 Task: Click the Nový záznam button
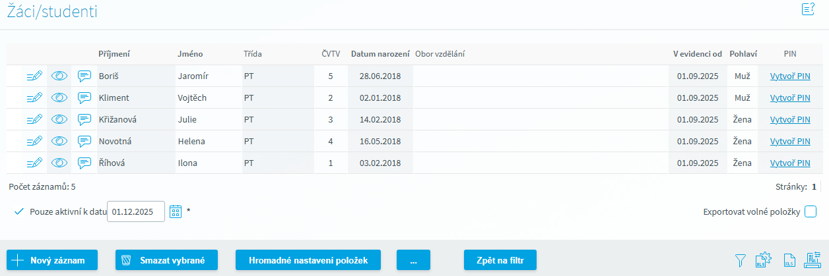(52, 260)
